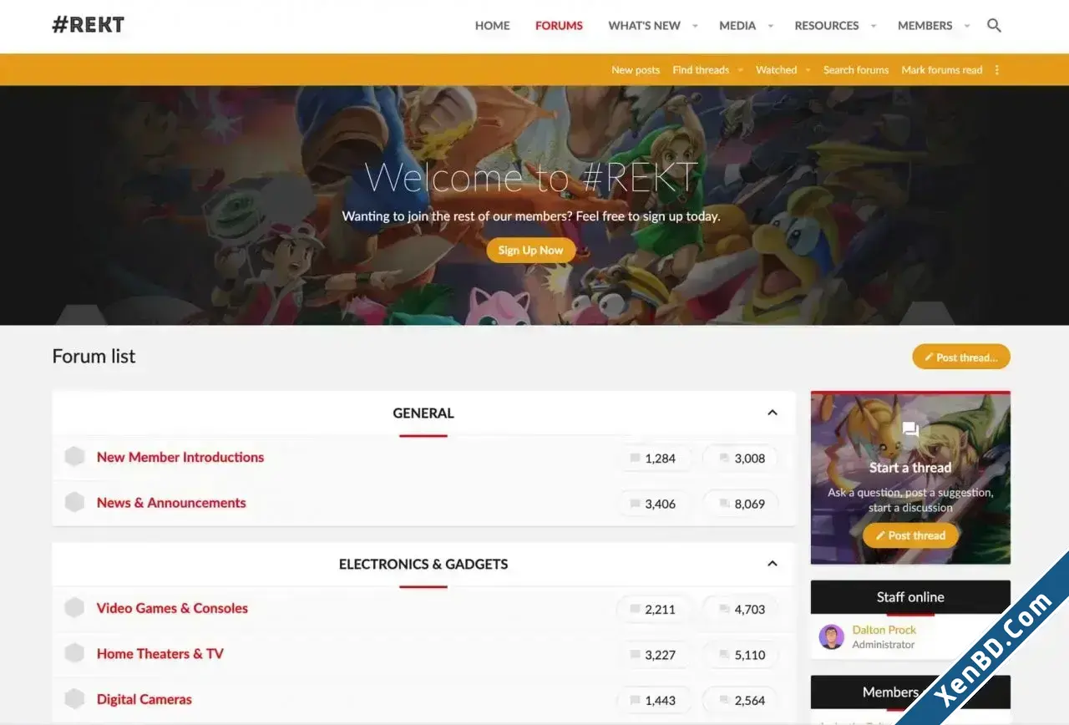This screenshot has height=725, width=1069.
Task: Click the hexagon icon beside Digital Cameras
Action: click(x=74, y=699)
